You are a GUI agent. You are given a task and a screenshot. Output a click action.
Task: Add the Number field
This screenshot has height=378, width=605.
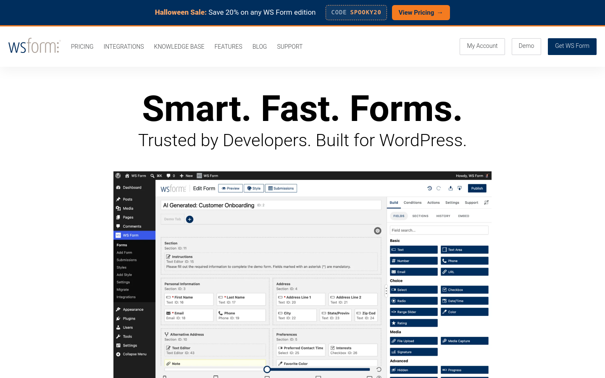[414, 261]
